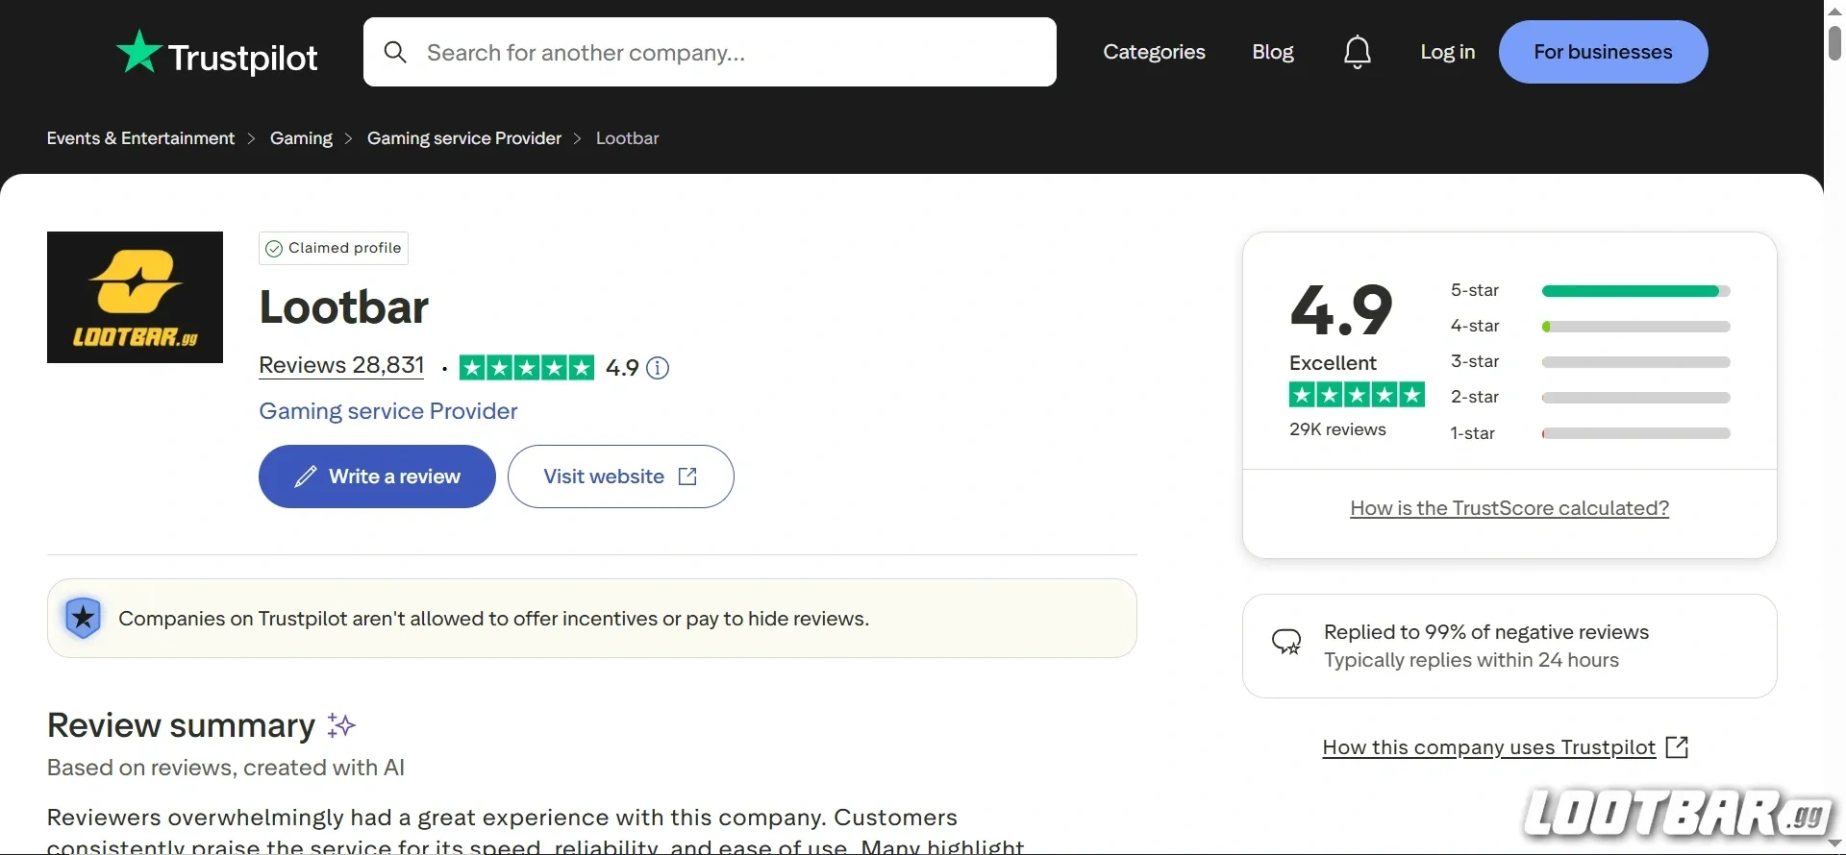
Task: Click the Claimed profile checkmark badge
Action: 273,248
